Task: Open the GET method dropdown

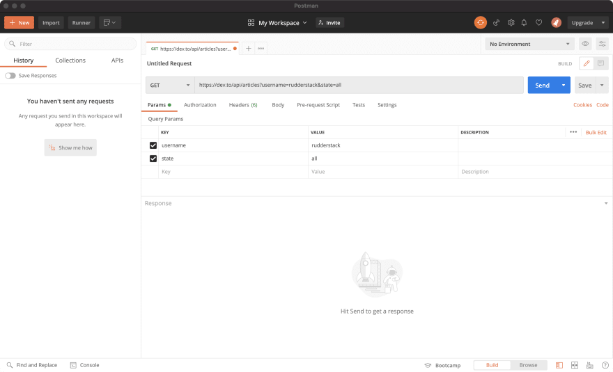Action: [169, 85]
